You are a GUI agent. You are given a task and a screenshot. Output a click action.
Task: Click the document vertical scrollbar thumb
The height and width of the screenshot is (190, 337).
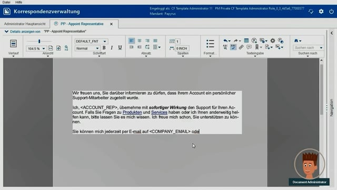(322, 89)
